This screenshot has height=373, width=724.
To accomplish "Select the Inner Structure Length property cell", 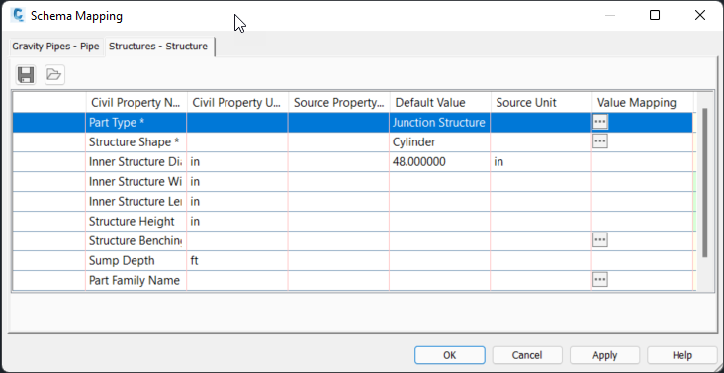I will pyautogui.click(x=136, y=202).
